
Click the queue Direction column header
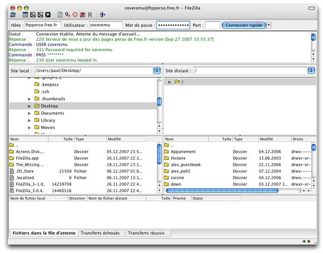pyautogui.click(x=77, y=198)
